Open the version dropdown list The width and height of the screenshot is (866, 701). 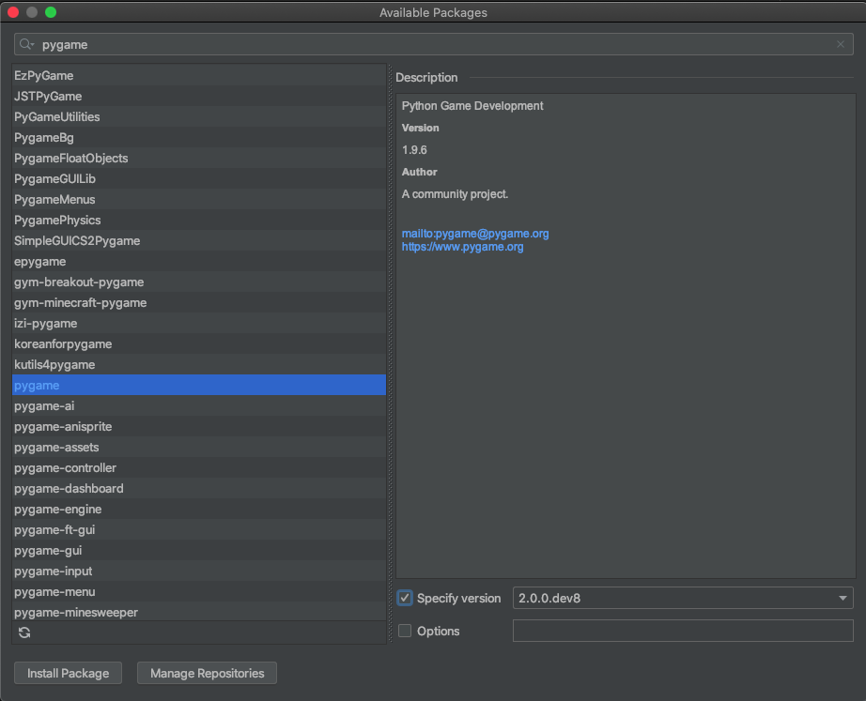[842, 598]
